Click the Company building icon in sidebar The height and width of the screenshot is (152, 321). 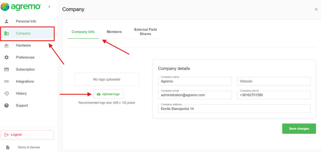coord(7,34)
